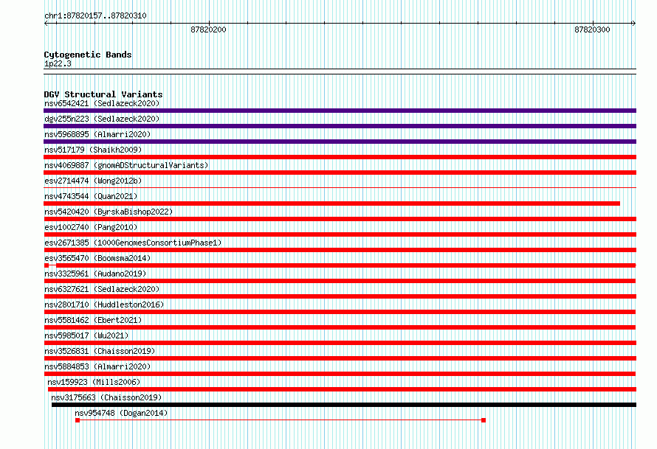Click the red bar under nsv4069887
Viewport: 657px width, 449px height.
pyautogui.click(x=340, y=173)
